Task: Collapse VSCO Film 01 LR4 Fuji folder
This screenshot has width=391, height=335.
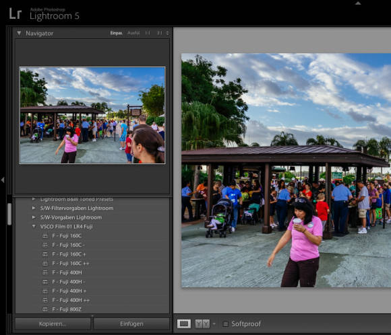Action: pyautogui.click(x=34, y=227)
